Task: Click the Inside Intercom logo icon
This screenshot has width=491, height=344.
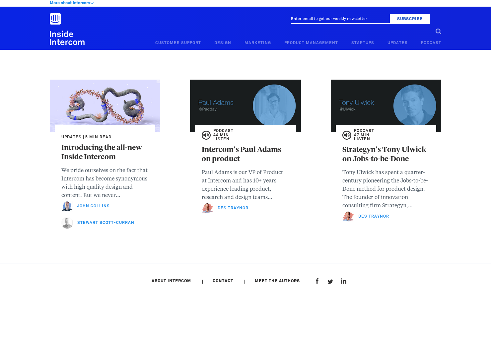Action: [55, 19]
